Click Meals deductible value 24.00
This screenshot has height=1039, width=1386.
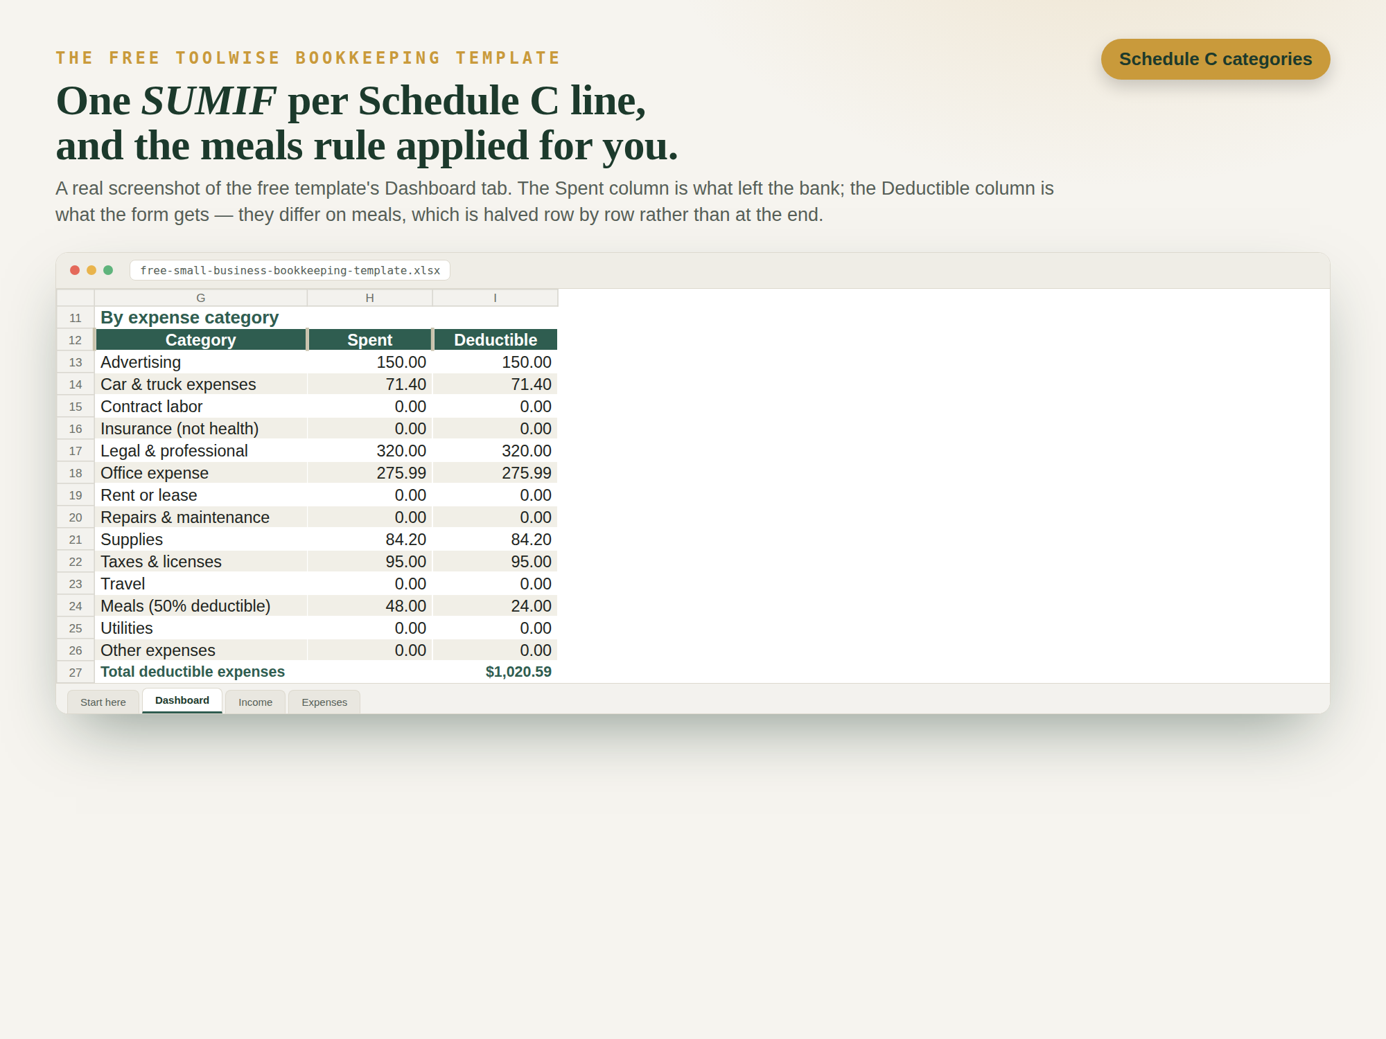click(x=495, y=606)
